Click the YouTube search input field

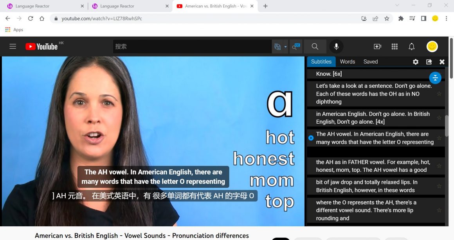point(192,46)
